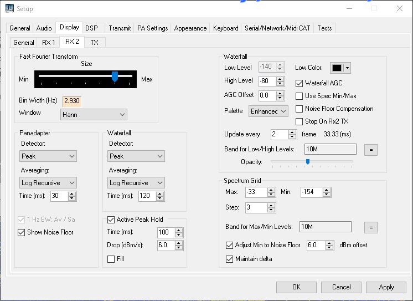
Task: Click the Apply button
Action: click(x=386, y=287)
